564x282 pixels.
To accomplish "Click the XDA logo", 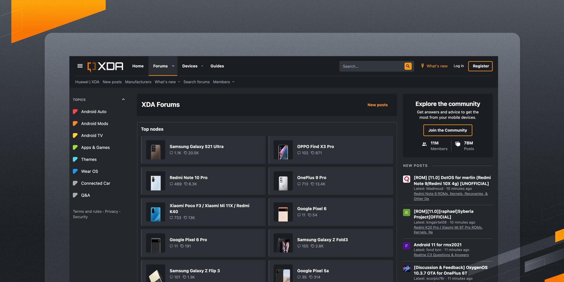I will click(105, 66).
